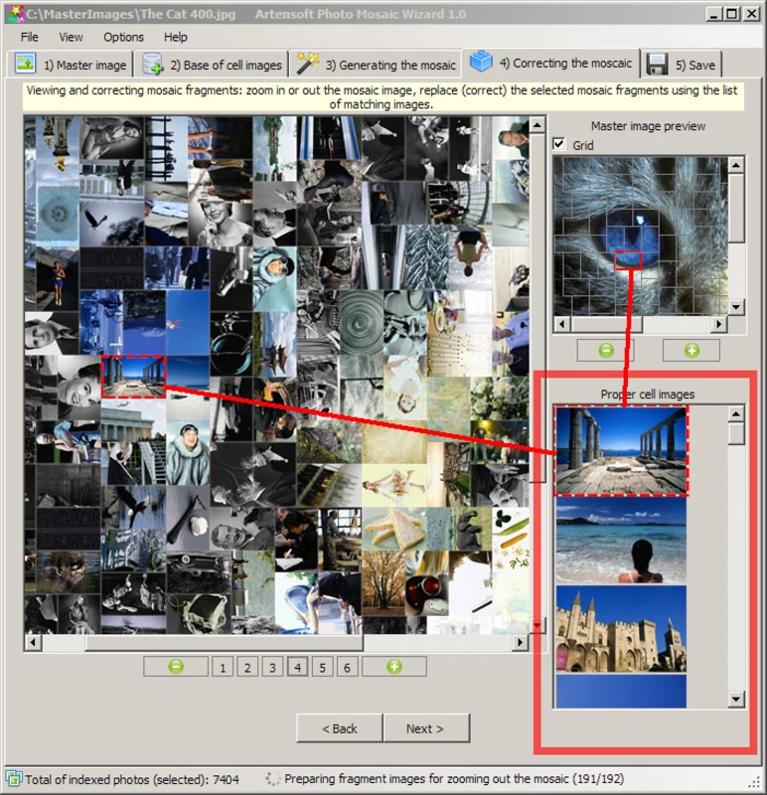767x795 pixels.
Task: Switch to 1) Master image tab
Action: 71,65
